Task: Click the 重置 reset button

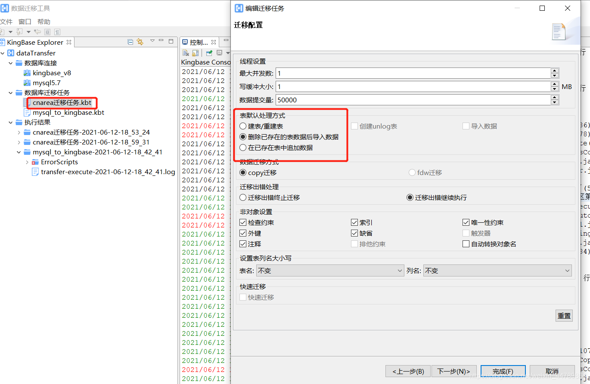Action: pos(564,315)
